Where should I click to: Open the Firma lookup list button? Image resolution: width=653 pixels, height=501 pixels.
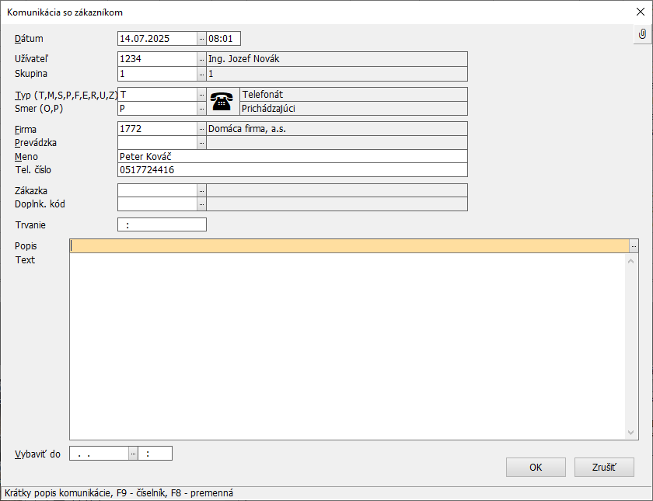pos(201,129)
